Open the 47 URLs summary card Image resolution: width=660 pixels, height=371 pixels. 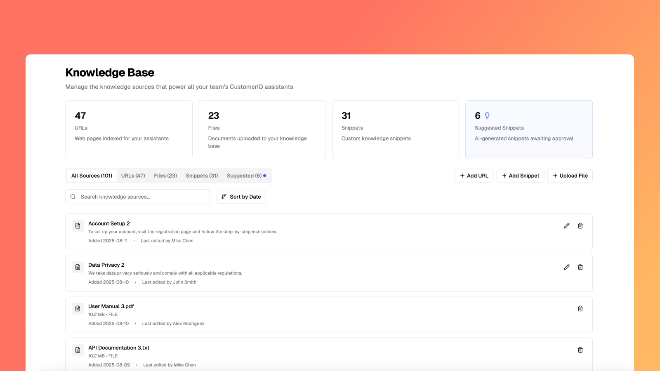tap(129, 130)
